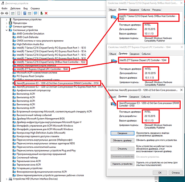The image size is (185, 182).
Task: Click the Процессоры category icon
Action: click(11, 23)
